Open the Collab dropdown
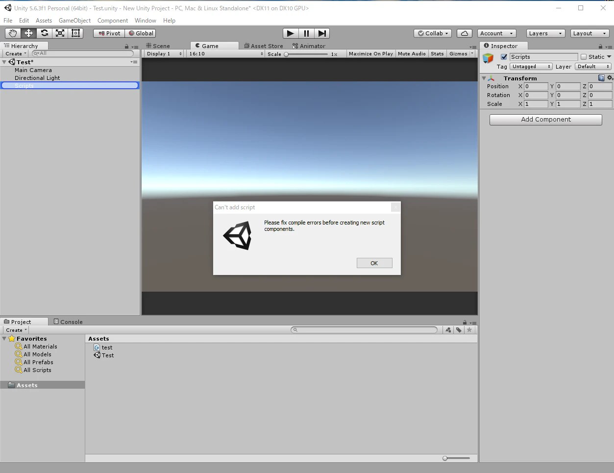Screen dimensions: 614x473 (433, 33)
